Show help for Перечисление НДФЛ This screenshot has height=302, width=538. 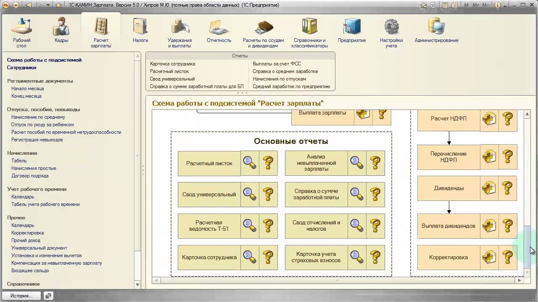coord(508,157)
